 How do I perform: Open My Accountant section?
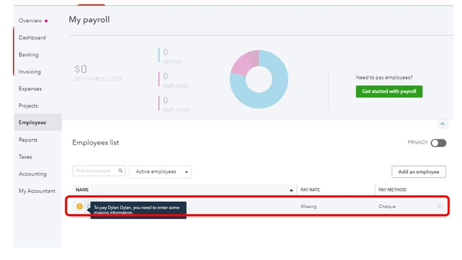coord(37,191)
